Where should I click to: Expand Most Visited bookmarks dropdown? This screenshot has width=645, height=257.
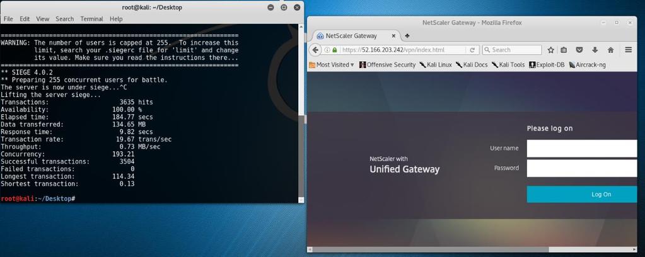pos(332,64)
